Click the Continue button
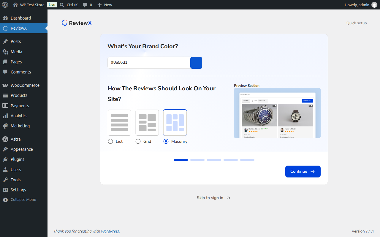Viewport: 380px width, 237px height. [x=303, y=172]
